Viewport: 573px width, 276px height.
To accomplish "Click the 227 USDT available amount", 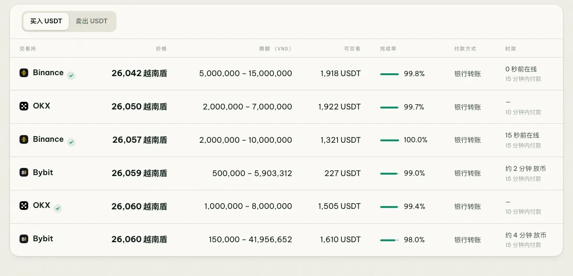I will (x=343, y=173).
